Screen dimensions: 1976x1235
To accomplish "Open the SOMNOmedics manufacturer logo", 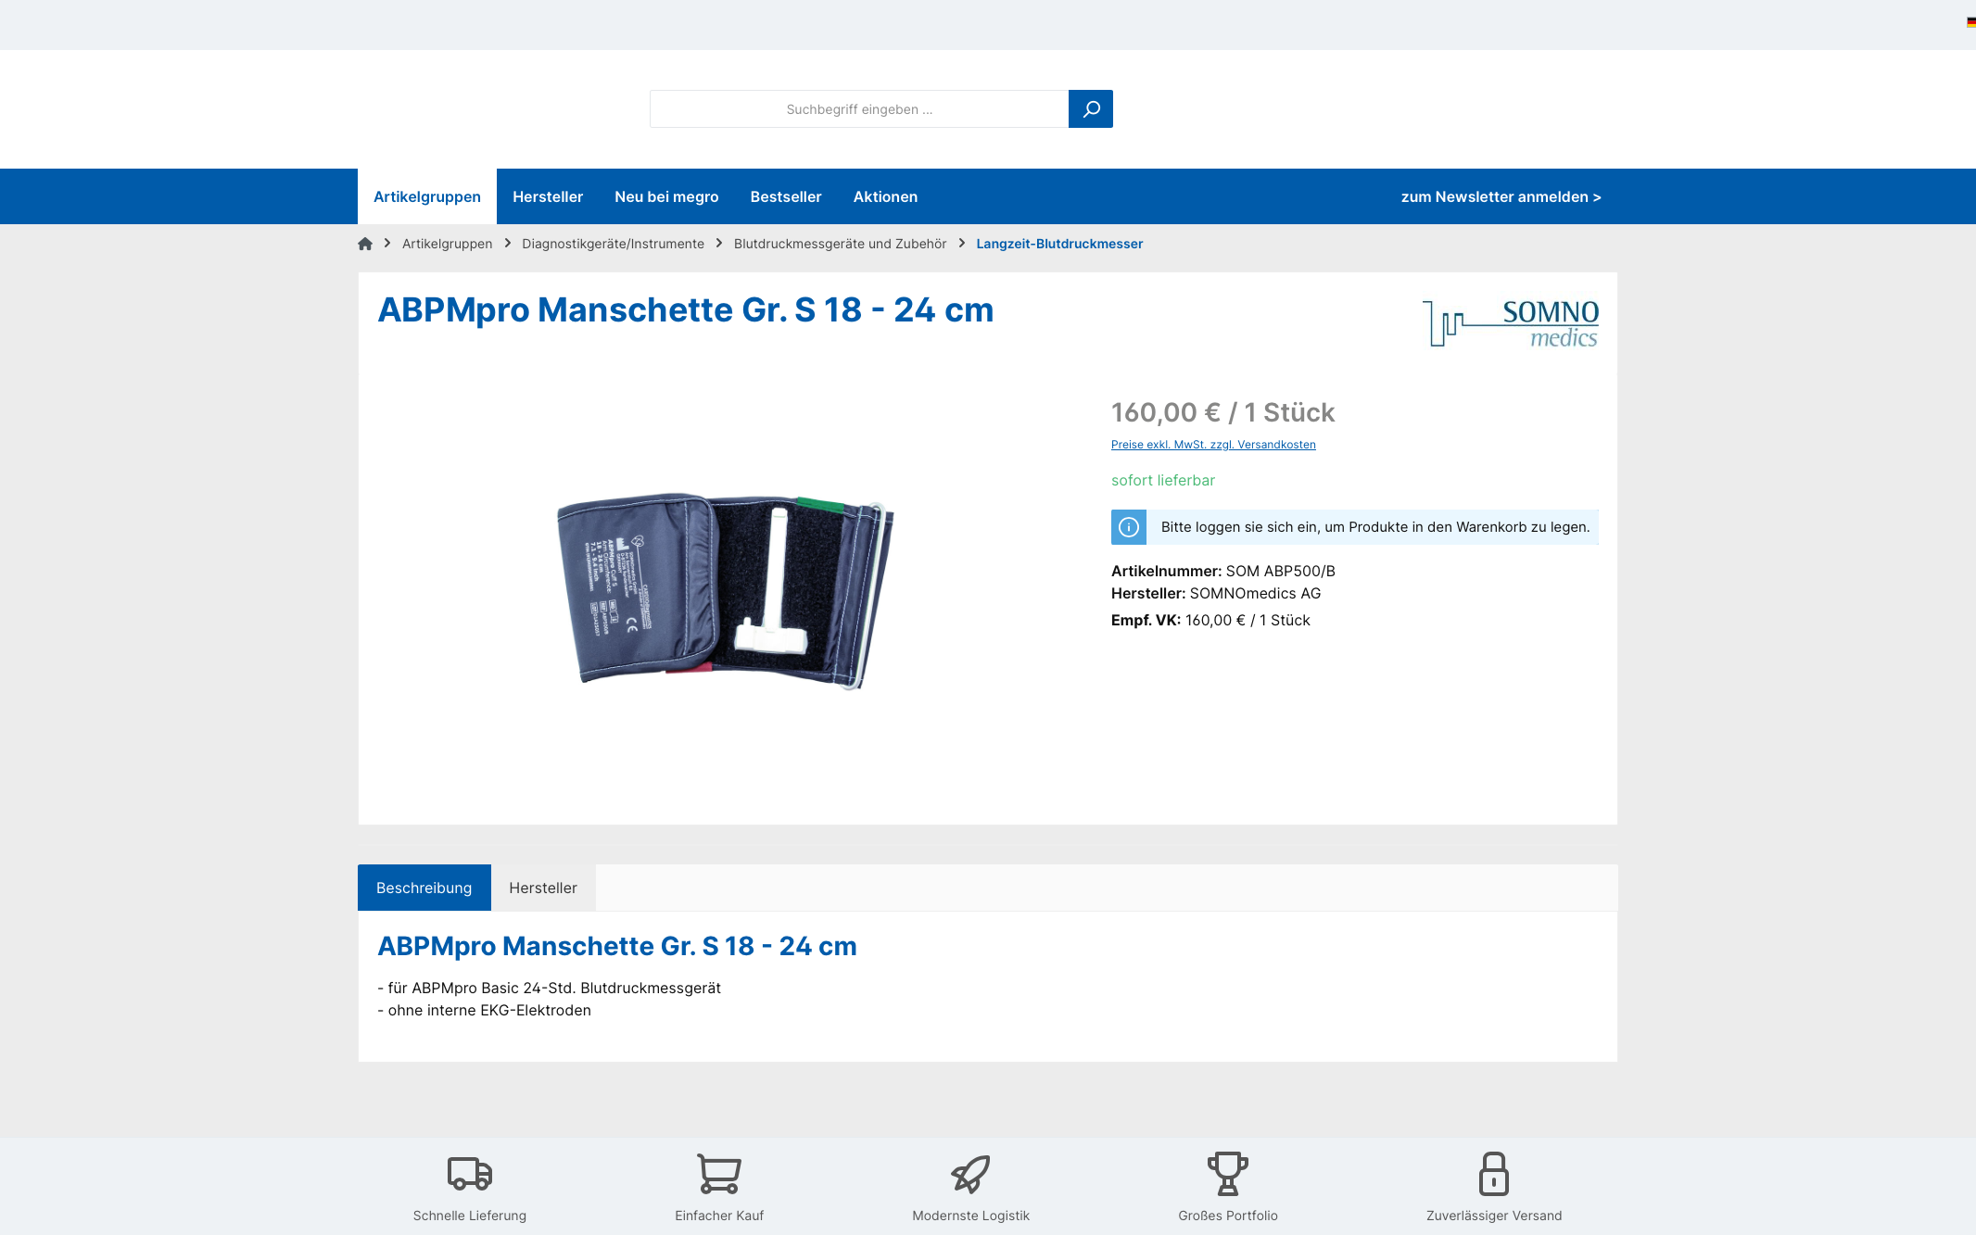I will click(1511, 323).
